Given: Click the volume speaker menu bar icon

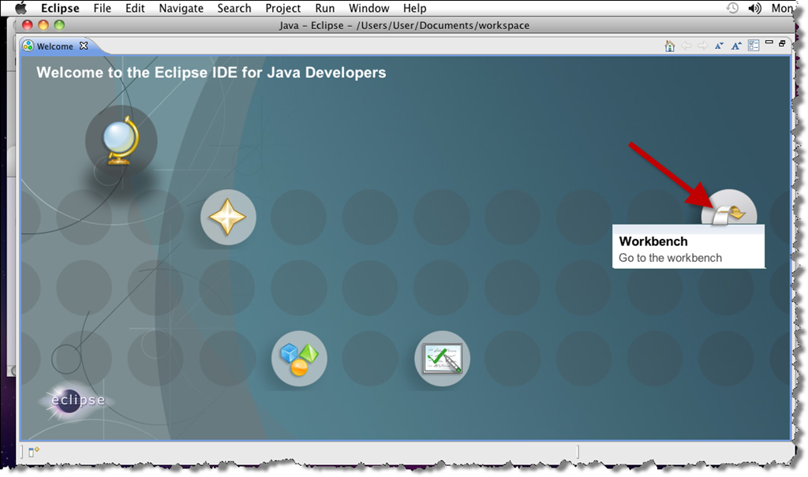Looking at the screenshot, I should click(755, 8).
